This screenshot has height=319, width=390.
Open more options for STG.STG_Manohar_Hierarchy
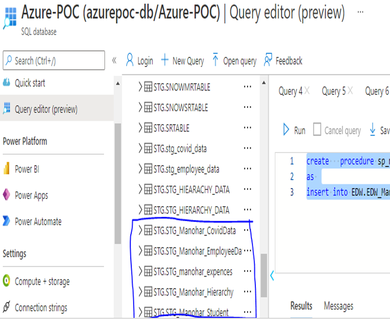pos(248,292)
